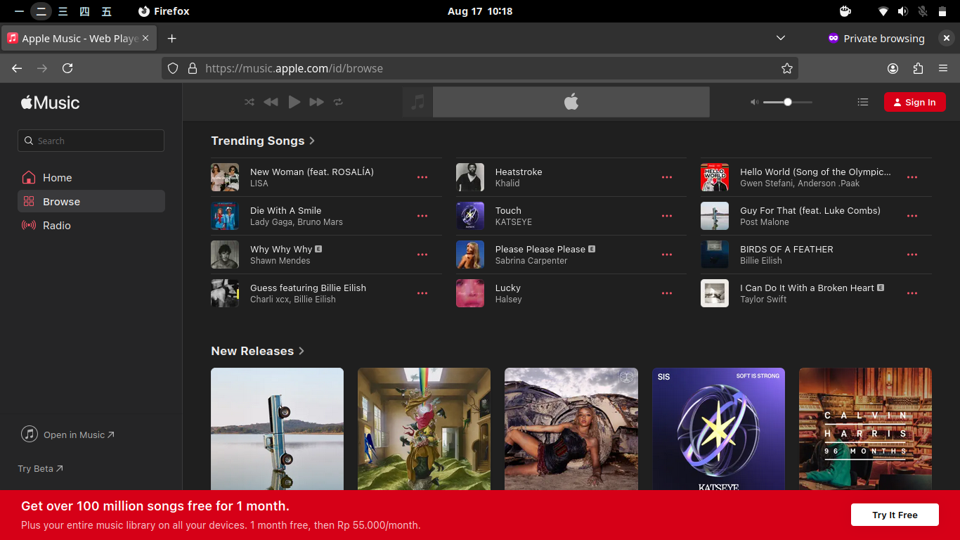
Task: Click the Heatstroke album artwork
Action: (470, 177)
